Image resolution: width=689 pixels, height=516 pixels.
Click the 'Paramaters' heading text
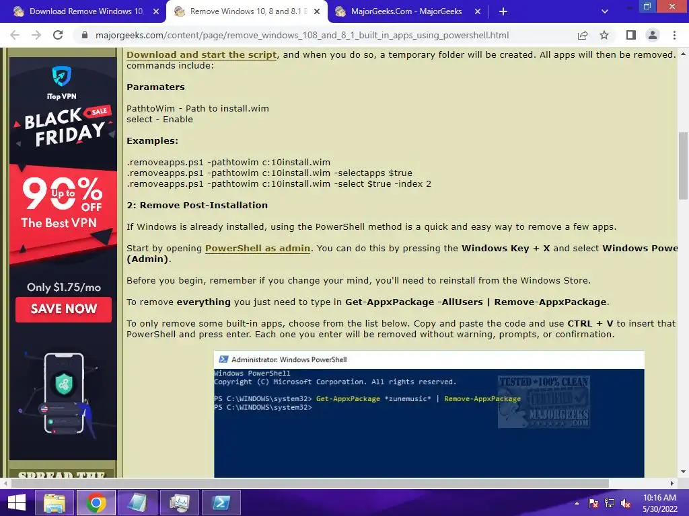click(155, 87)
